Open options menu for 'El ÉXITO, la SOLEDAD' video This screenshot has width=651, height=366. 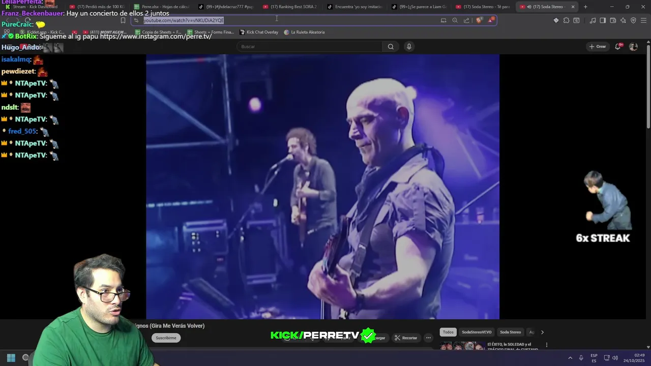tap(547, 345)
